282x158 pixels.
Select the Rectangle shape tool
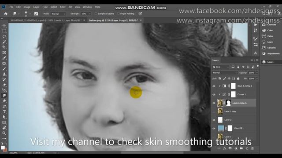point(4,122)
